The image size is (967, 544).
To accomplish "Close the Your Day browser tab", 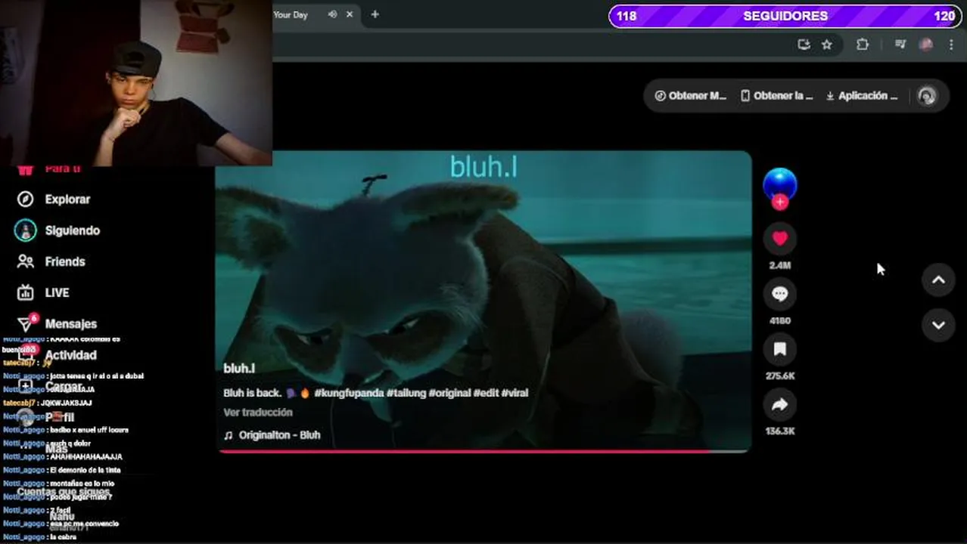I will (350, 14).
